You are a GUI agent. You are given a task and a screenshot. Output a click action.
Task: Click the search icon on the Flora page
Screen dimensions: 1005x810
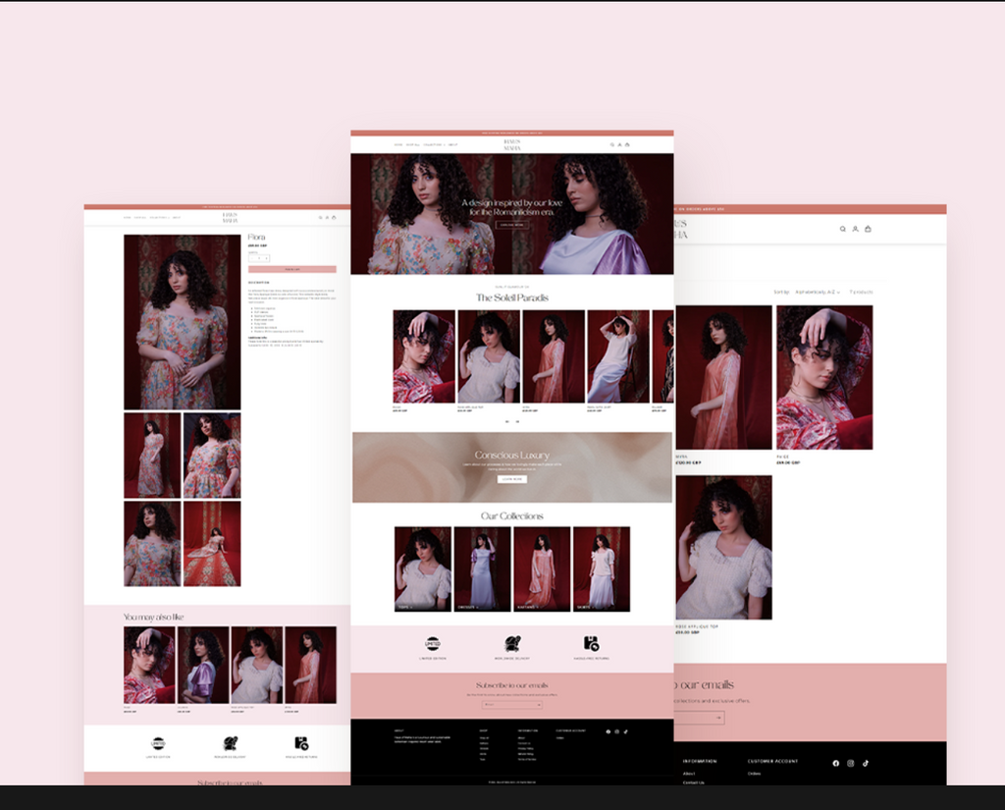[321, 217]
